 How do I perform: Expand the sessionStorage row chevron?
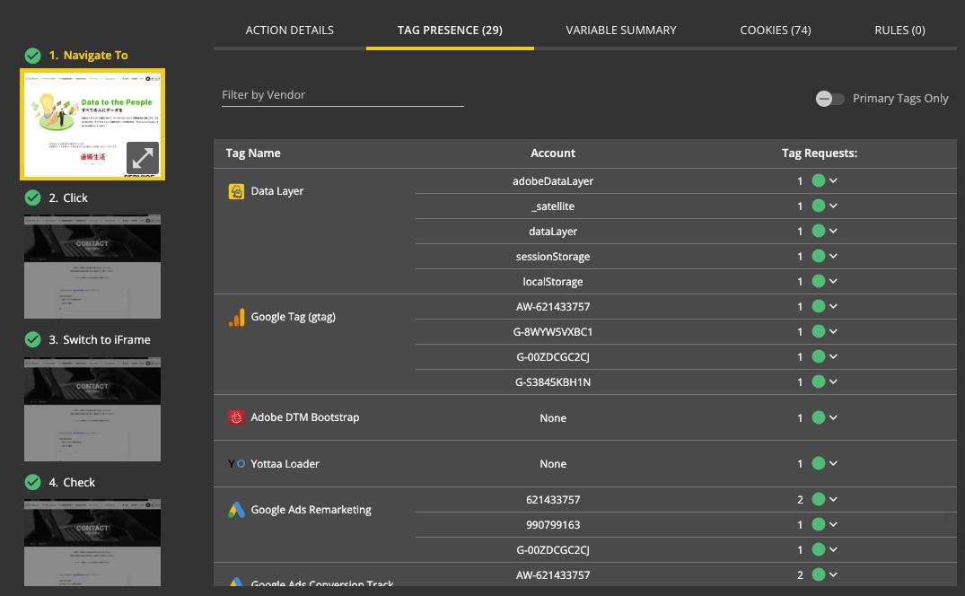833,256
